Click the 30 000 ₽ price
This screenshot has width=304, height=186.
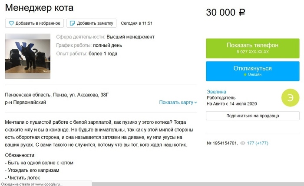226,13
